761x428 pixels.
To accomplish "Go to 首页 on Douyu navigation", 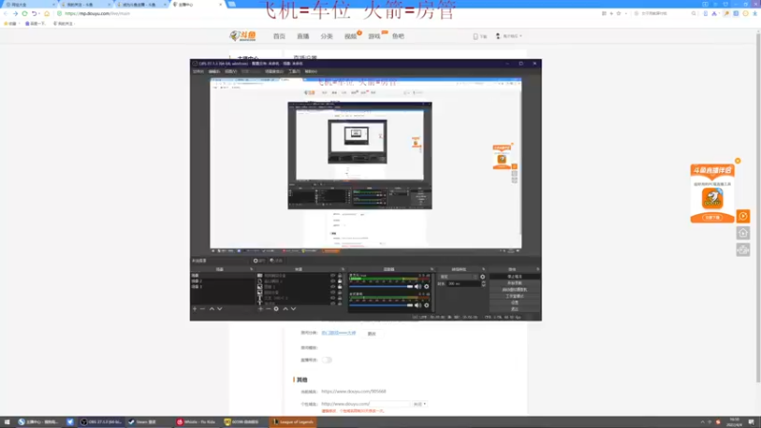I will click(279, 36).
